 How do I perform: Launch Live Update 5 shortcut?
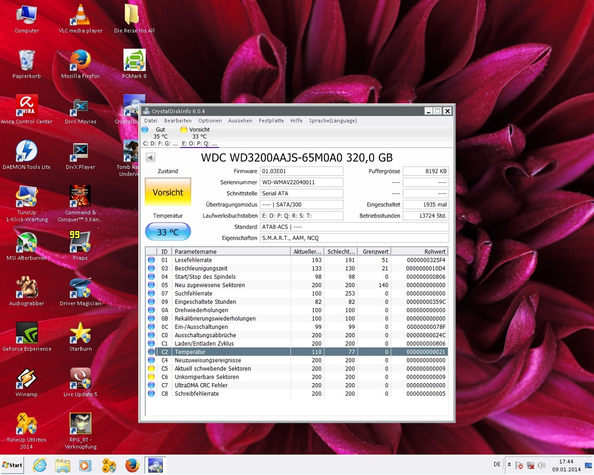[80, 382]
